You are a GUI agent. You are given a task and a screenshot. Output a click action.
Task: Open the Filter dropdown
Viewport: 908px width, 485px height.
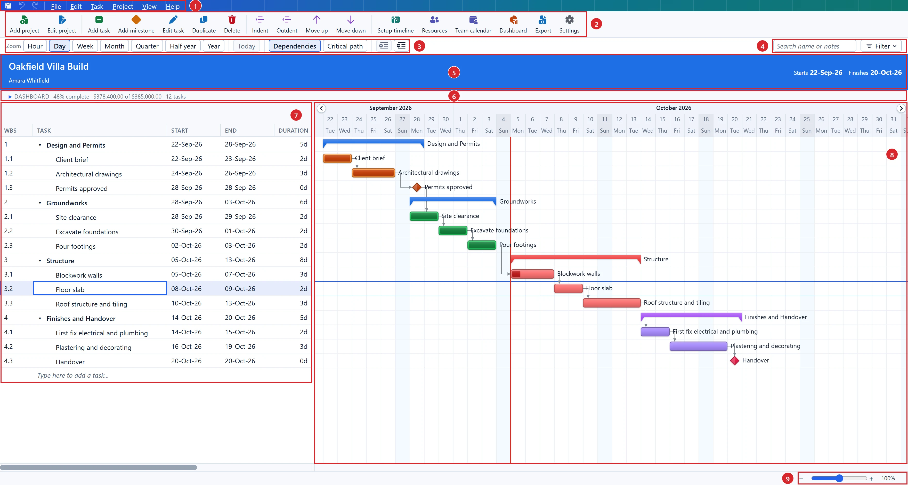(x=881, y=46)
